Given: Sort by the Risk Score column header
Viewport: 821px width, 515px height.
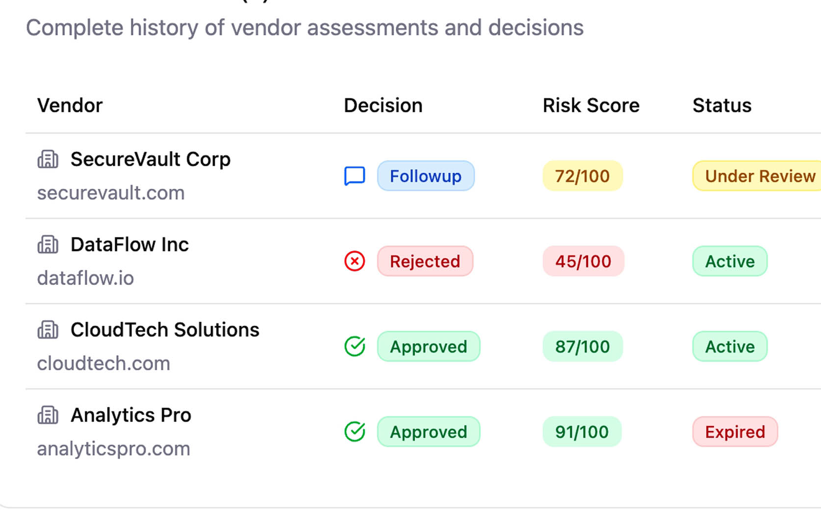Looking at the screenshot, I should 590,105.
